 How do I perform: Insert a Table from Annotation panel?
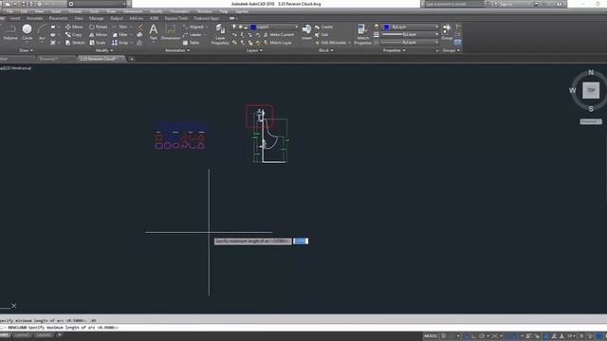[191, 43]
